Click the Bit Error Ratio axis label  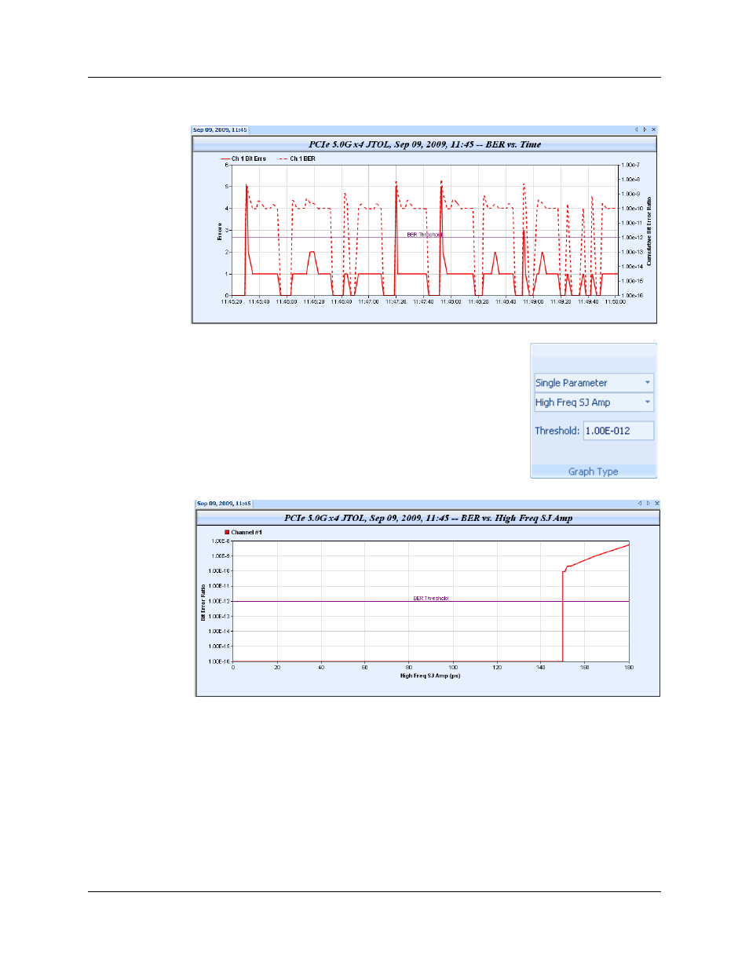point(203,603)
